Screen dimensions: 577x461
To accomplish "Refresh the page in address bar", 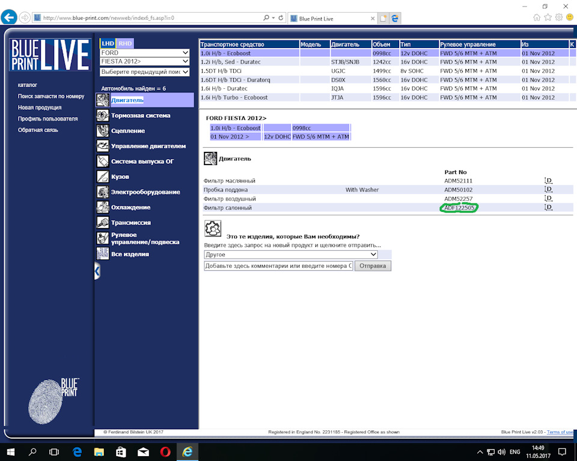I will click(281, 17).
